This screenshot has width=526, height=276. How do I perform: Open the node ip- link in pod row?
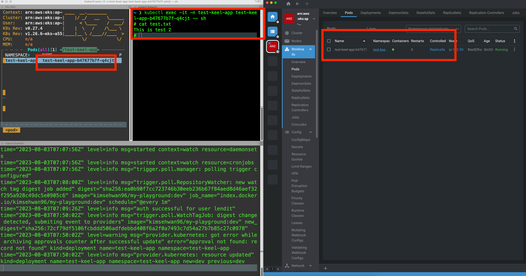tap(456, 50)
